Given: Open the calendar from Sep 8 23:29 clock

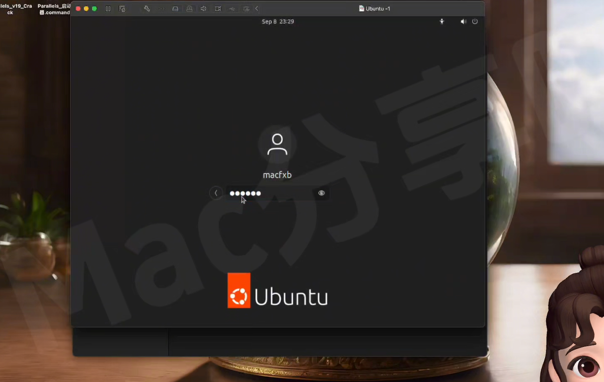Looking at the screenshot, I should [278, 22].
